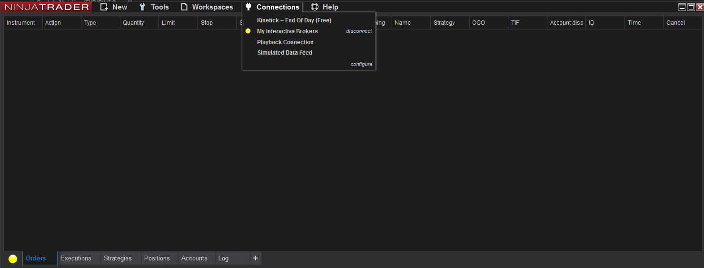Switch to the Orders tab
The width and height of the screenshot is (704, 268).
[x=40, y=258]
